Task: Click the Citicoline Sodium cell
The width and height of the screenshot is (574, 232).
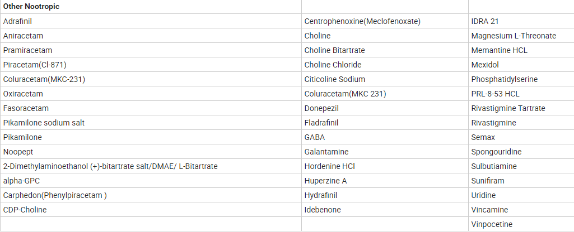Action: (334, 79)
